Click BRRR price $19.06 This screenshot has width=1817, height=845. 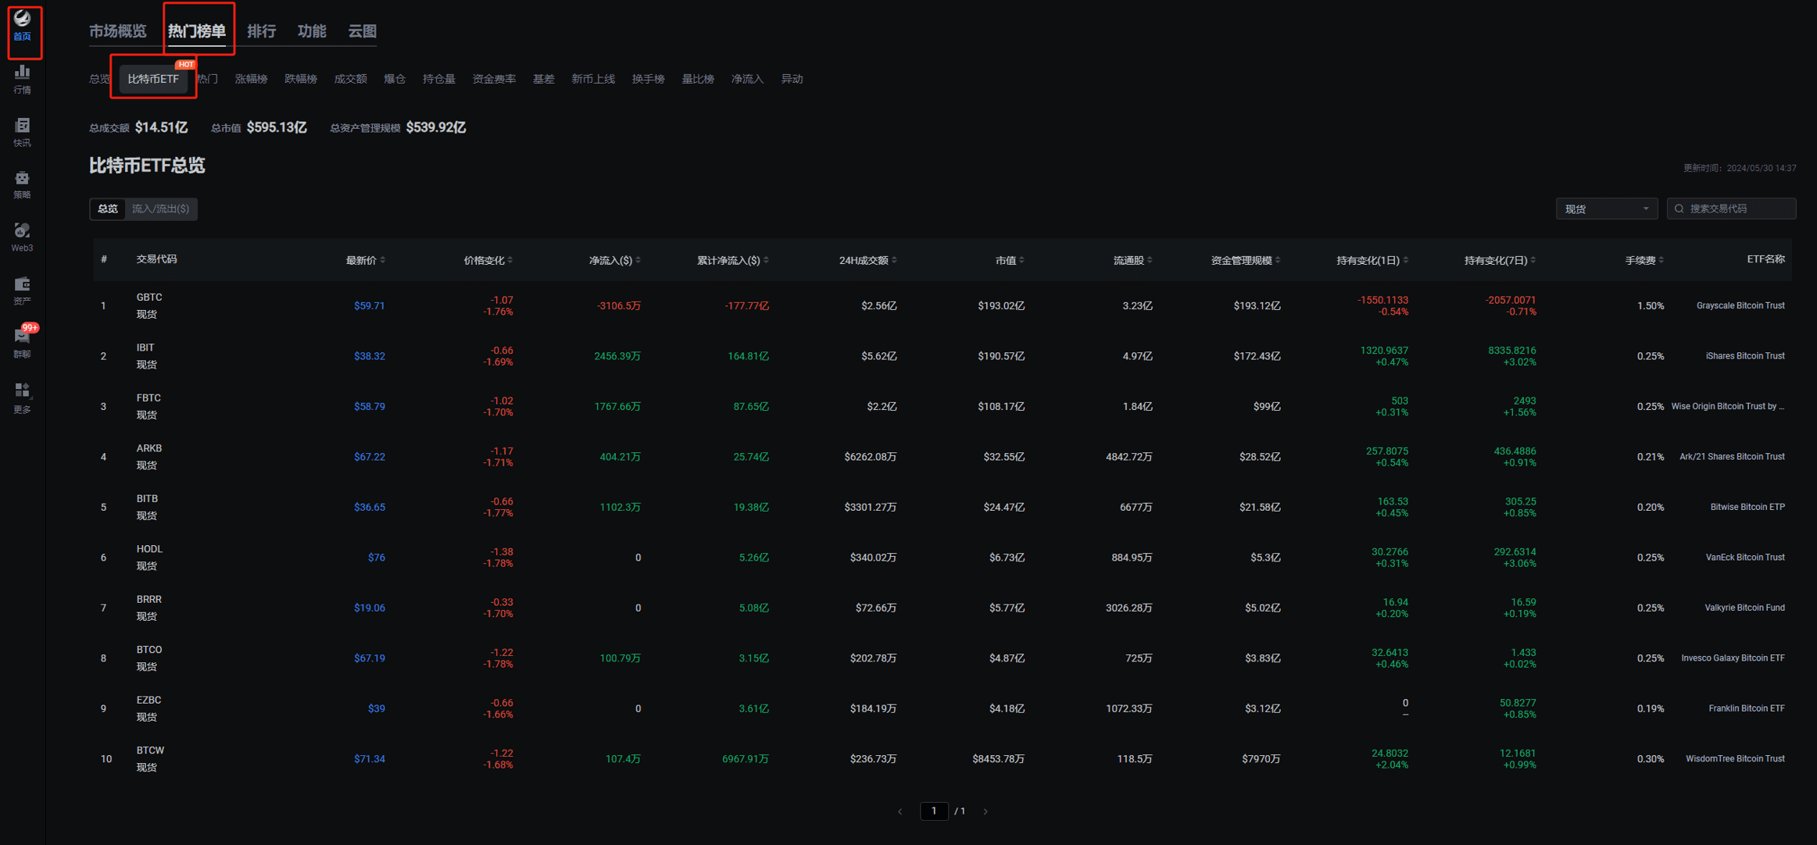pyautogui.click(x=369, y=608)
